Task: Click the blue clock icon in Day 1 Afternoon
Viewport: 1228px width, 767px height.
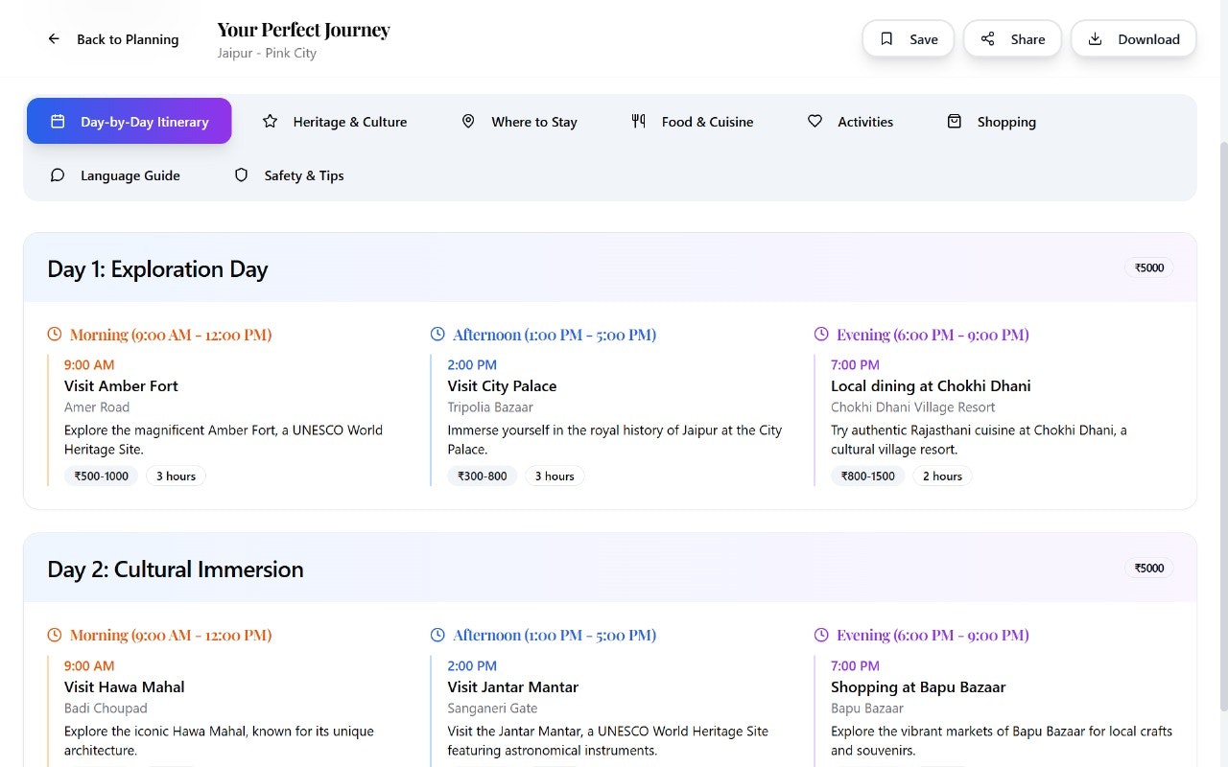Action: point(437,335)
